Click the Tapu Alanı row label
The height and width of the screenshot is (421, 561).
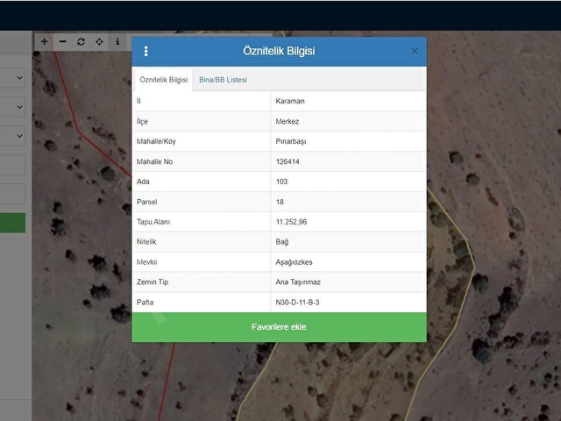(x=153, y=222)
